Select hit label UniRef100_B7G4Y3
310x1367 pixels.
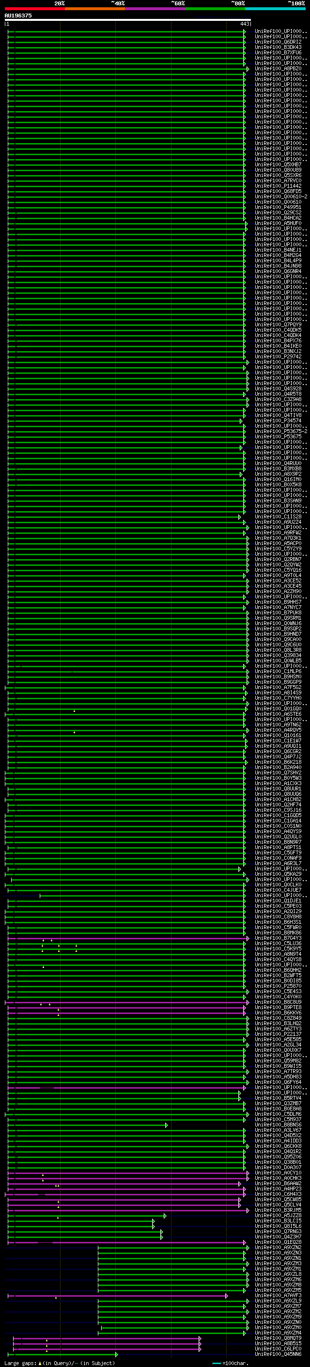[x=278, y=938]
